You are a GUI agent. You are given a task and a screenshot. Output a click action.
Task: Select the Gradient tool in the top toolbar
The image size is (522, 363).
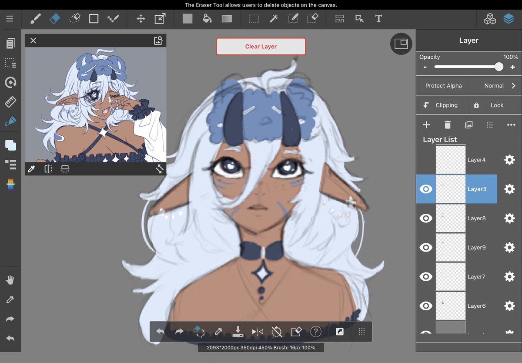(227, 18)
